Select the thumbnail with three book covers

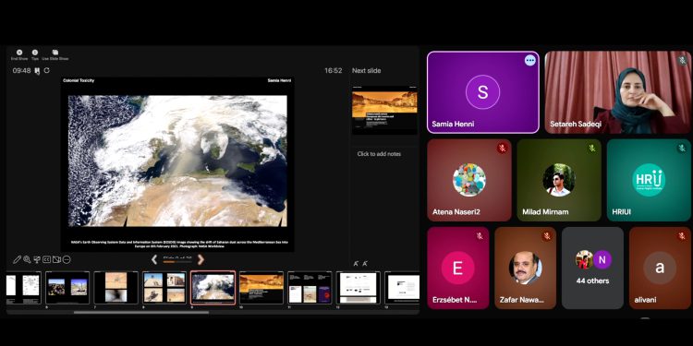310,288
